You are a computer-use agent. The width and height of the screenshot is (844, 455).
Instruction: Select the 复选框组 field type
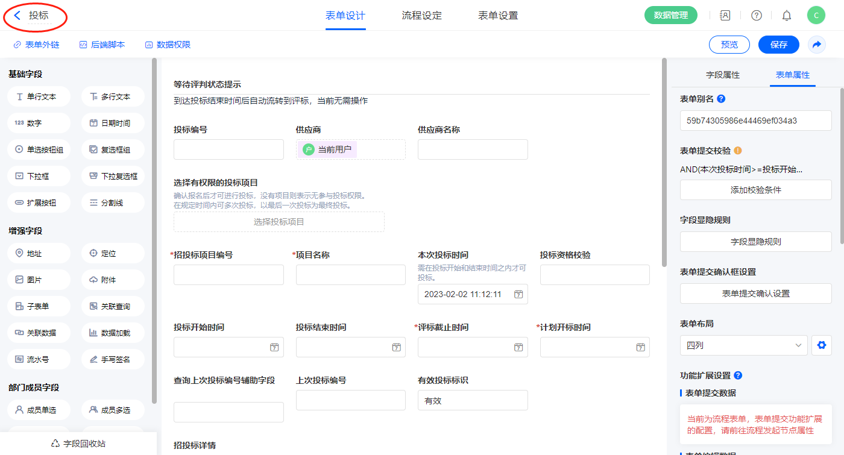113,149
